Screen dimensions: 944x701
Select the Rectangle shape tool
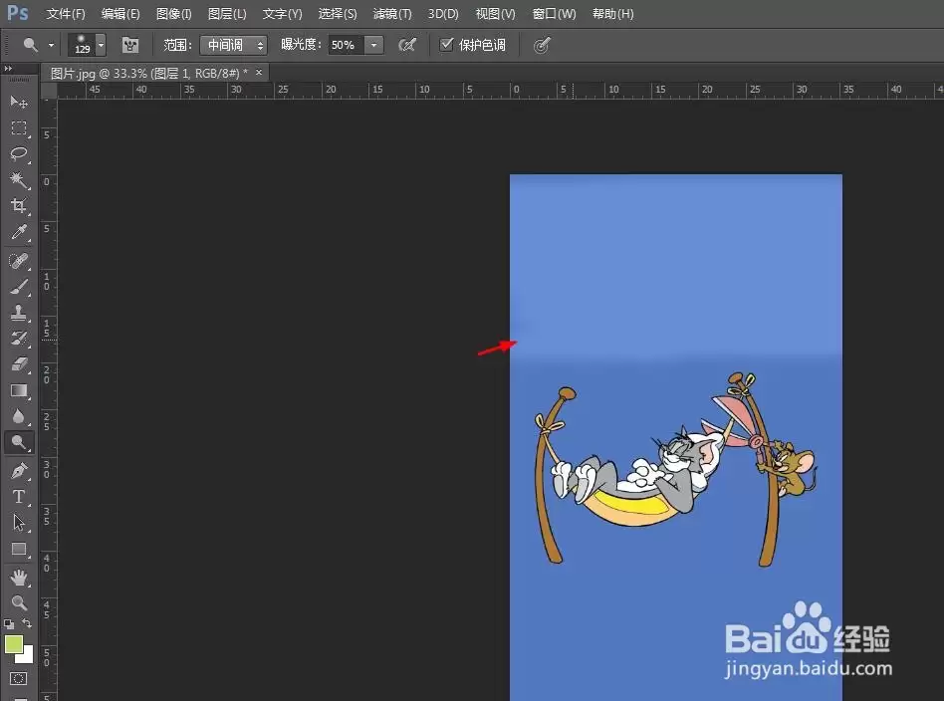click(19, 549)
